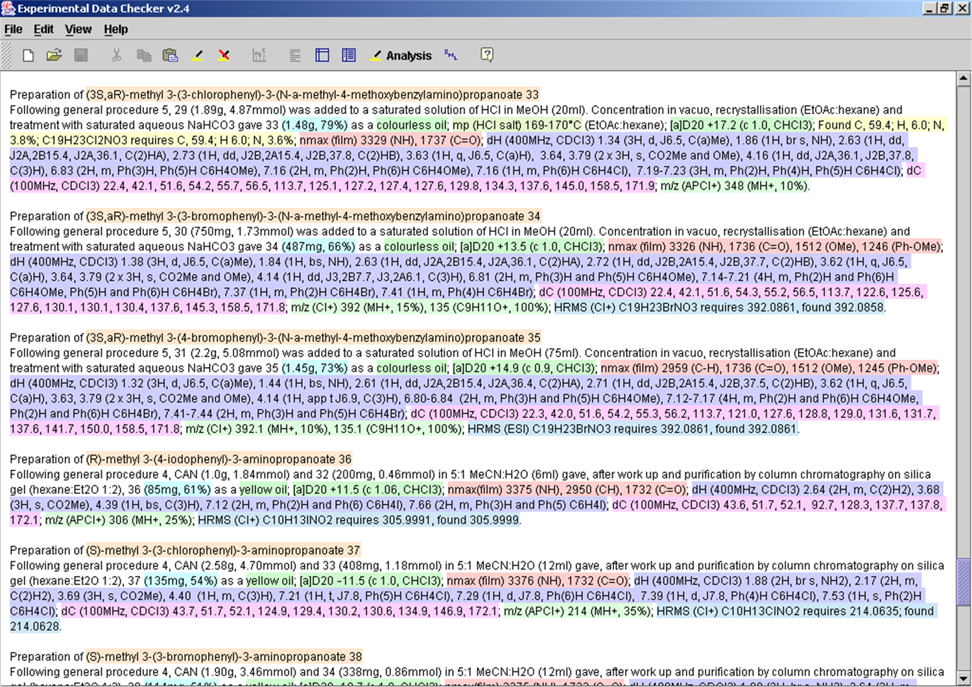The width and height of the screenshot is (972, 687).
Task: Open the View menu
Action: (78, 29)
